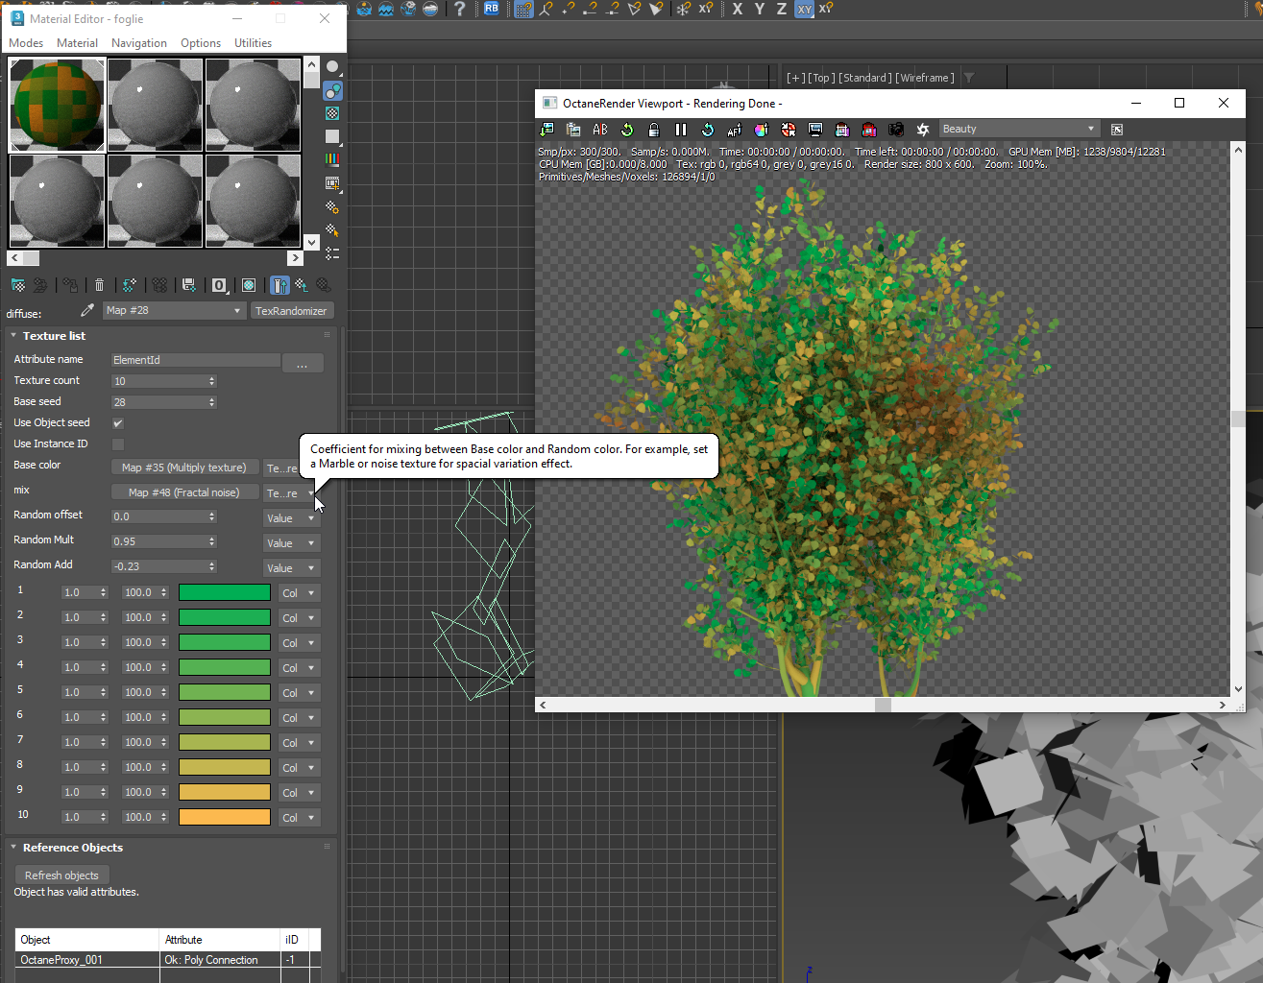This screenshot has width=1263, height=983.
Task: Click the Go to Parent icon
Action: pos(301,285)
